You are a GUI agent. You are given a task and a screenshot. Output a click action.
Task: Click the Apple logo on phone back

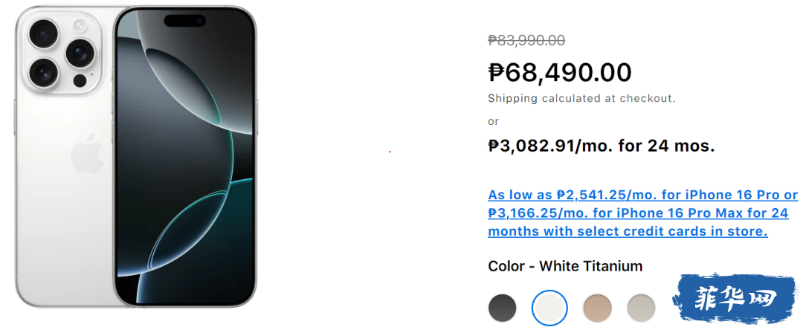86,154
